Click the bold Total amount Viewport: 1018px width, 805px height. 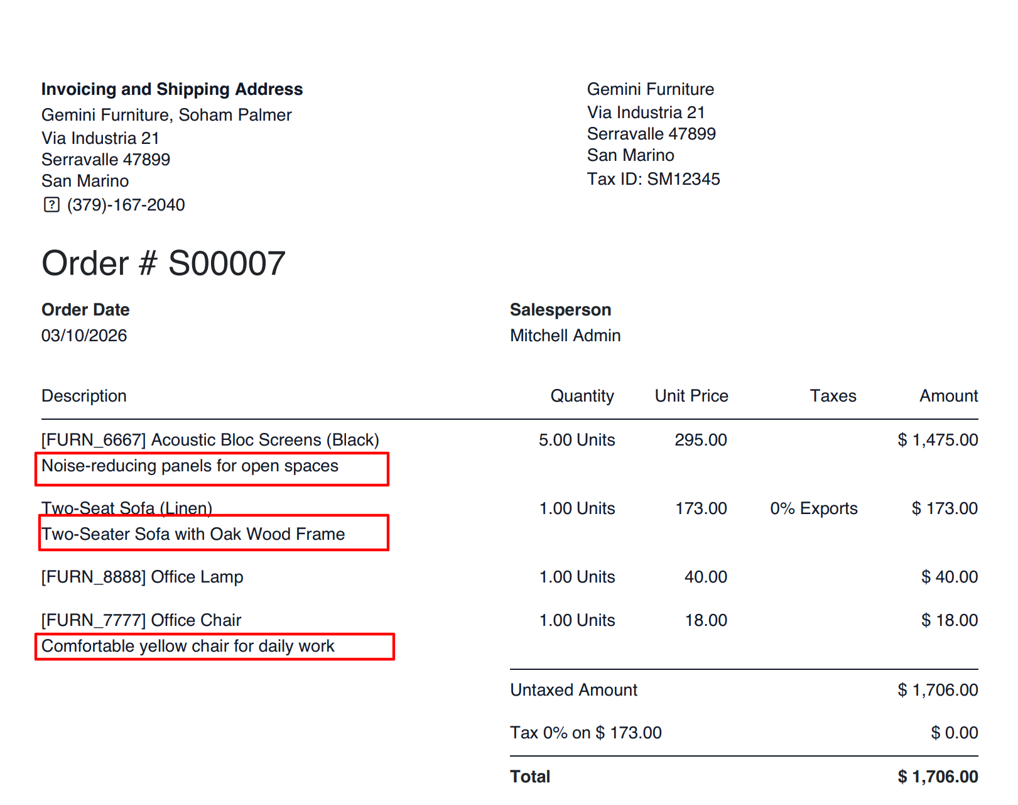click(x=938, y=777)
